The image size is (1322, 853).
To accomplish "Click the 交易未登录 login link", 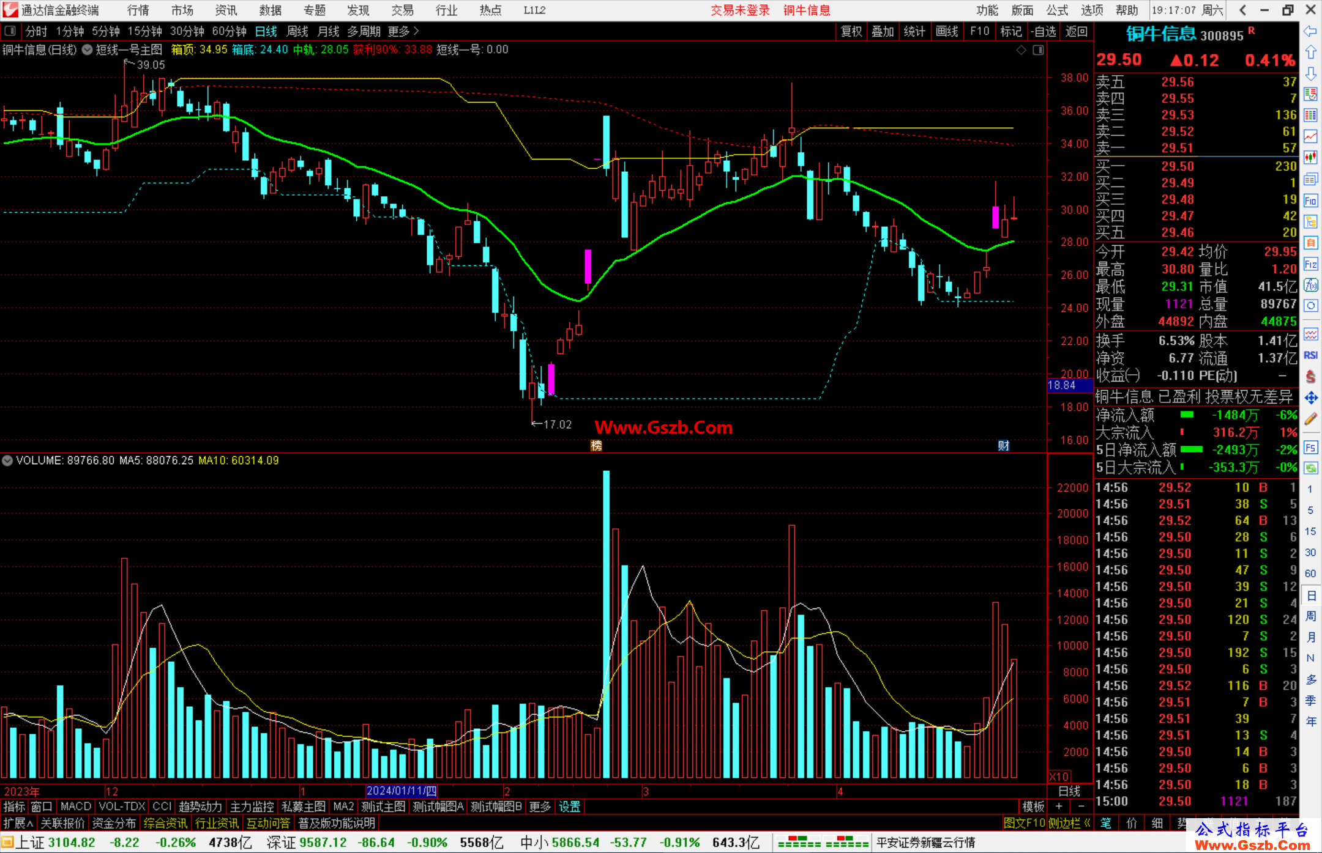I will 741,10.
